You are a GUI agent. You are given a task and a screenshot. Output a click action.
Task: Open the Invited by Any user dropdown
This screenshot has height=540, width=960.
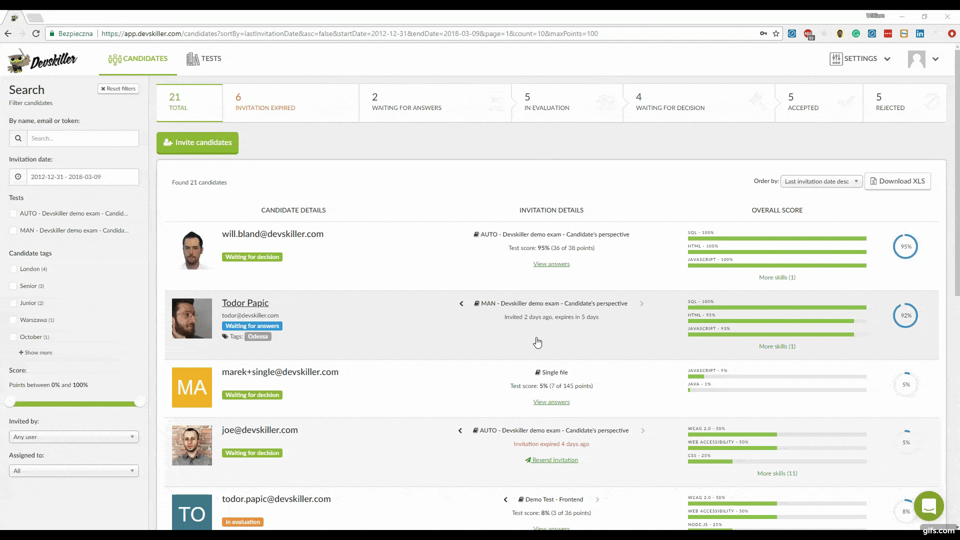(73, 436)
